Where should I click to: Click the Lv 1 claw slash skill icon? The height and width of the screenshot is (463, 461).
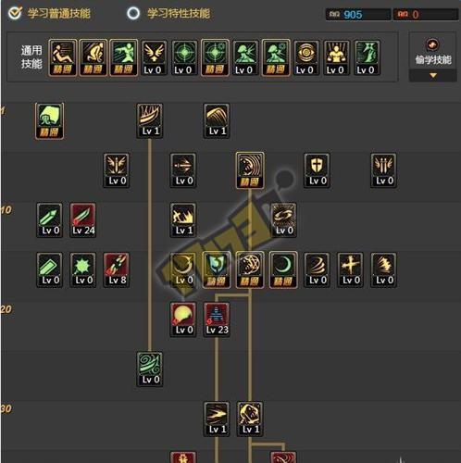pyautogui.click(x=150, y=120)
